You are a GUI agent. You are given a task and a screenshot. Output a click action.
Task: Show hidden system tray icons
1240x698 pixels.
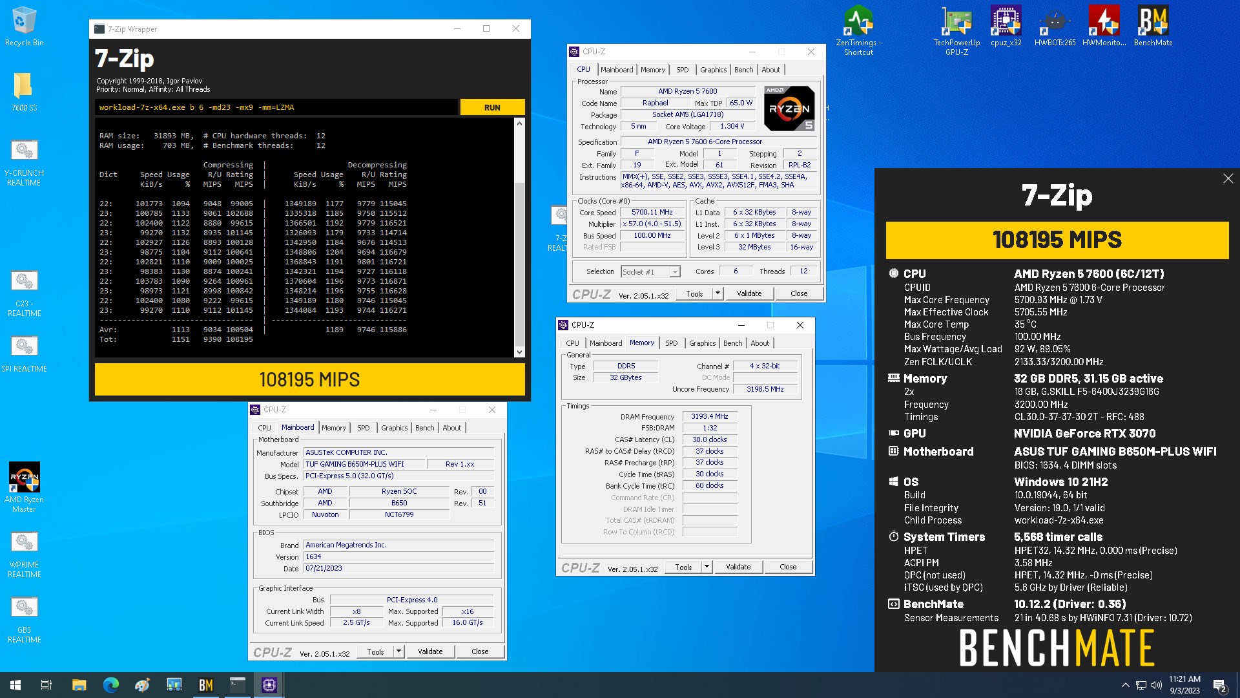(x=1125, y=685)
